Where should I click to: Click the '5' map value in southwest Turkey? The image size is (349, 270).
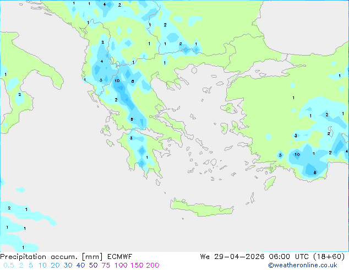point(280,155)
